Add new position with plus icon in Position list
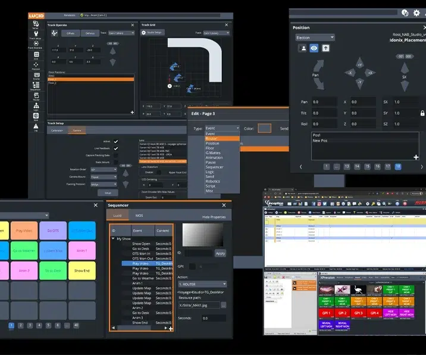The width and height of the screenshot is (426, 355). (x=416, y=157)
